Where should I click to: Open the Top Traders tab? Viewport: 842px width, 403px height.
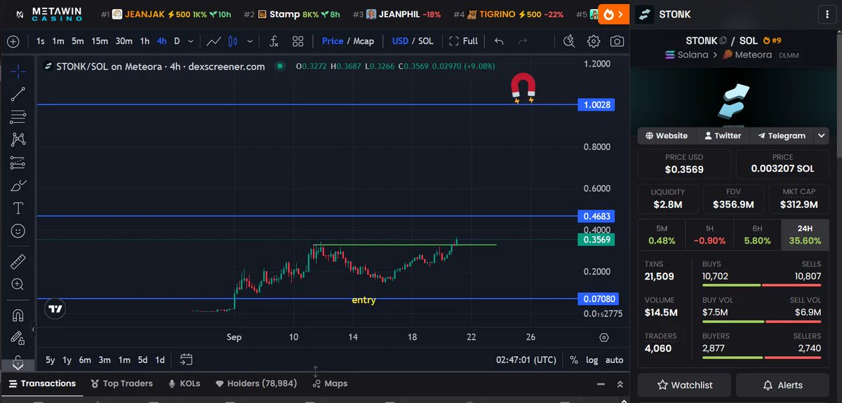tap(122, 383)
